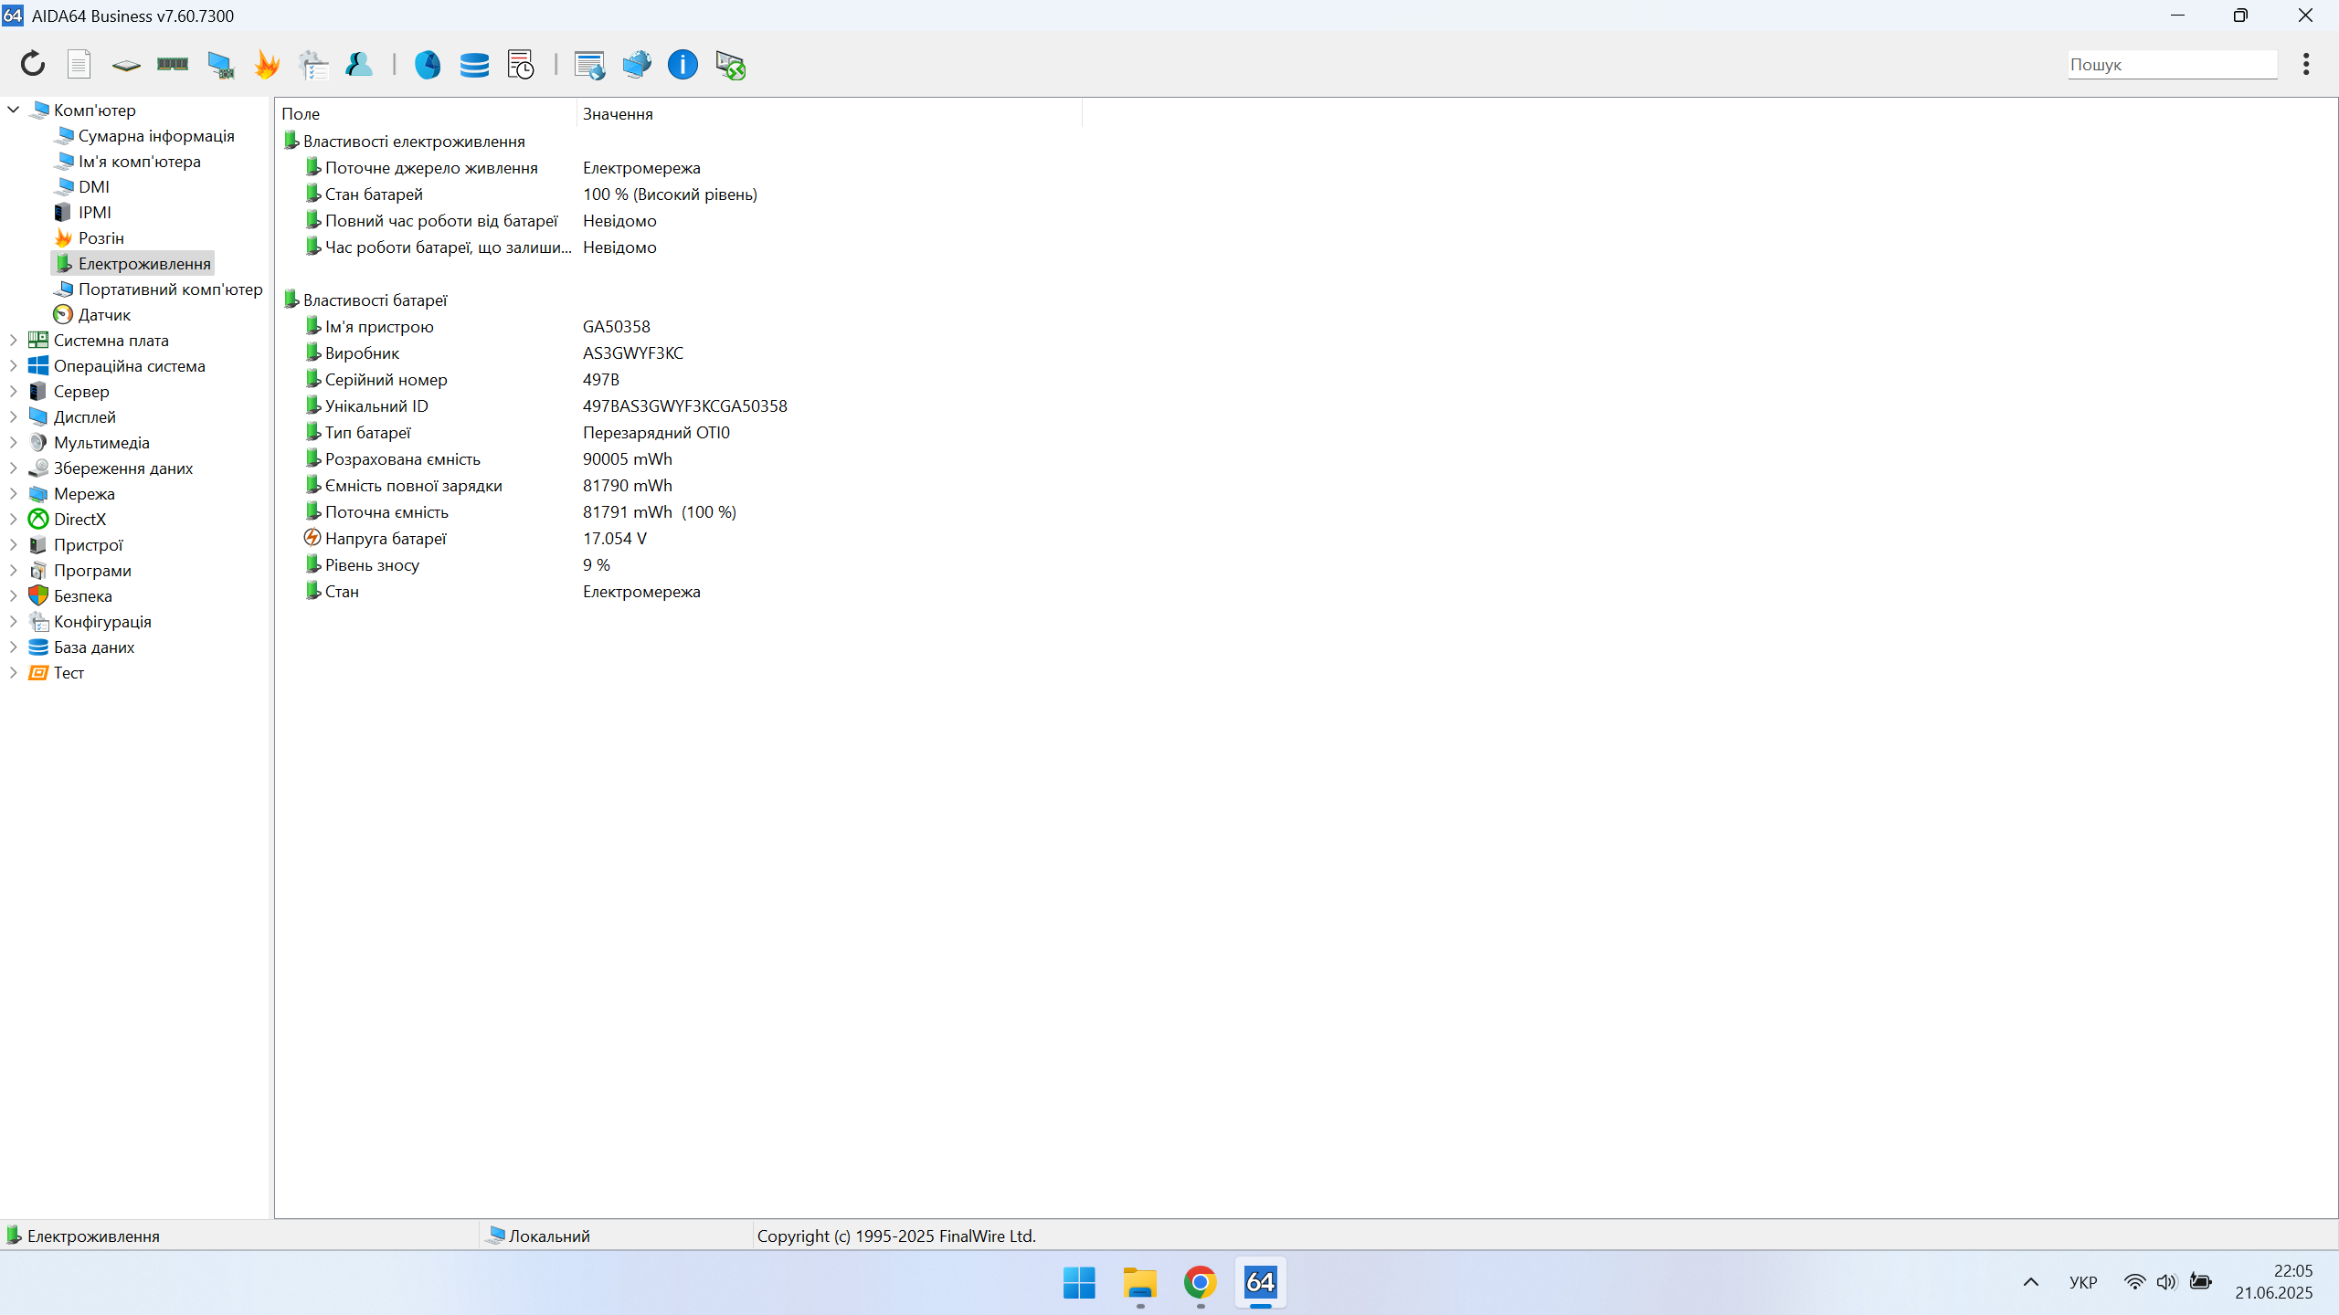This screenshot has height=1315, width=2339.
Task: Select Ім'я комп'ютера in the tree
Action: [140, 161]
